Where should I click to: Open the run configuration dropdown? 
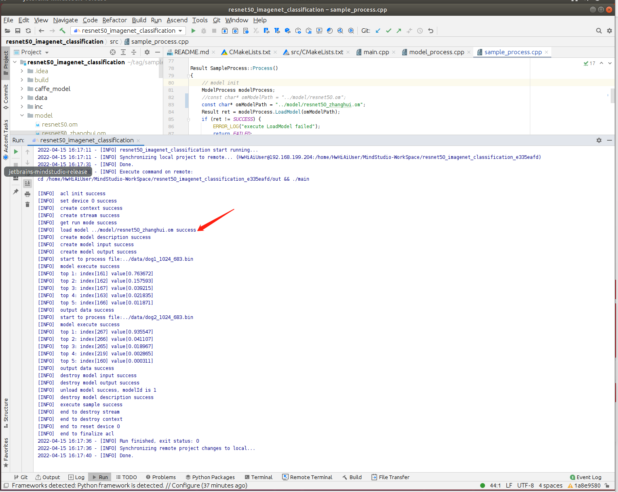click(128, 31)
